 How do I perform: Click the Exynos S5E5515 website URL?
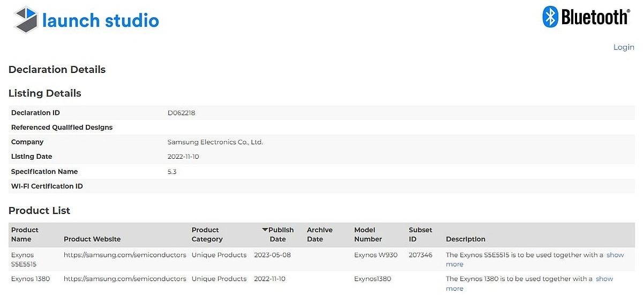[125, 255]
